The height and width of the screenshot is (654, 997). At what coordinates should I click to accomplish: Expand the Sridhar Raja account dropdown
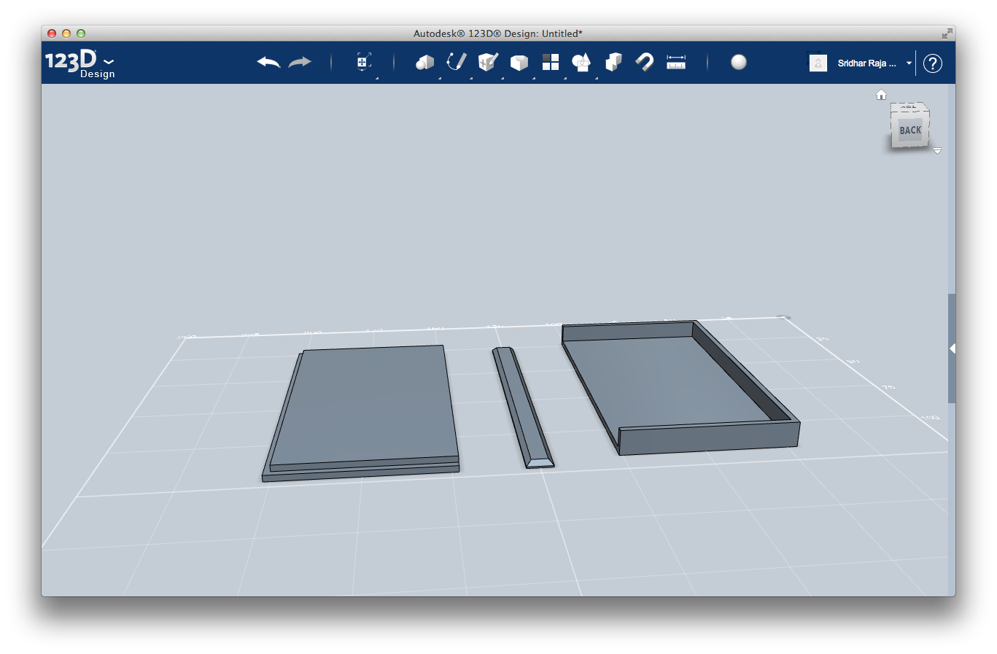908,63
